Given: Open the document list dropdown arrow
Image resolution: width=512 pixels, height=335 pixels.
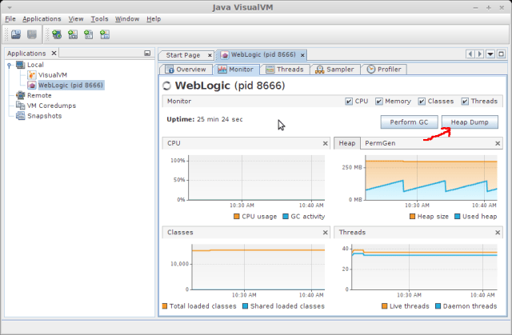Looking at the screenshot, I should (x=490, y=54).
